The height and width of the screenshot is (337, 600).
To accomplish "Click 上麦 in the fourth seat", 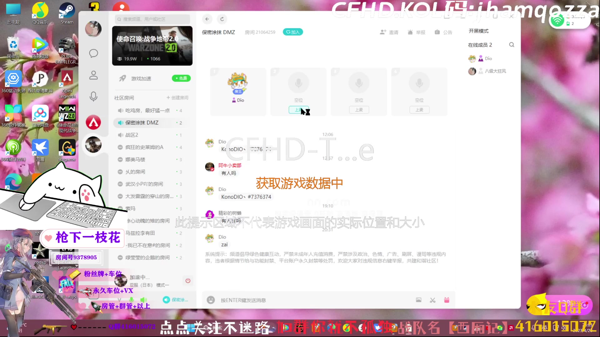I will pyautogui.click(x=419, y=110).
